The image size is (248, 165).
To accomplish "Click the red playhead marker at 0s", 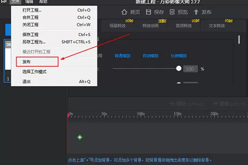I will tap(68, 115).
